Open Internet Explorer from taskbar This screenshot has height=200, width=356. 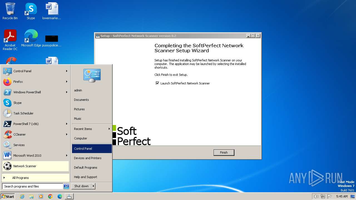pos(22,196)
